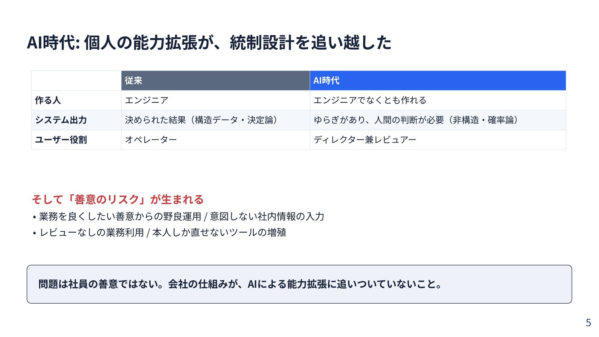Screen dimensions: 599x337
Task: Select the ディレクター兼レビュアー cell
Action: point(438,140)
